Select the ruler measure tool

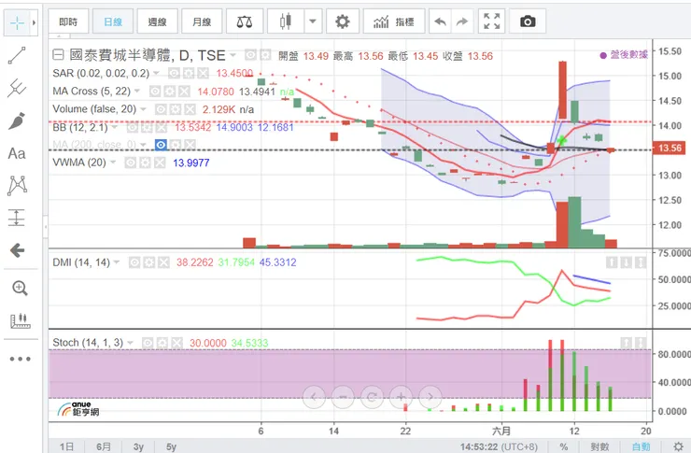(x=21, y=320)
